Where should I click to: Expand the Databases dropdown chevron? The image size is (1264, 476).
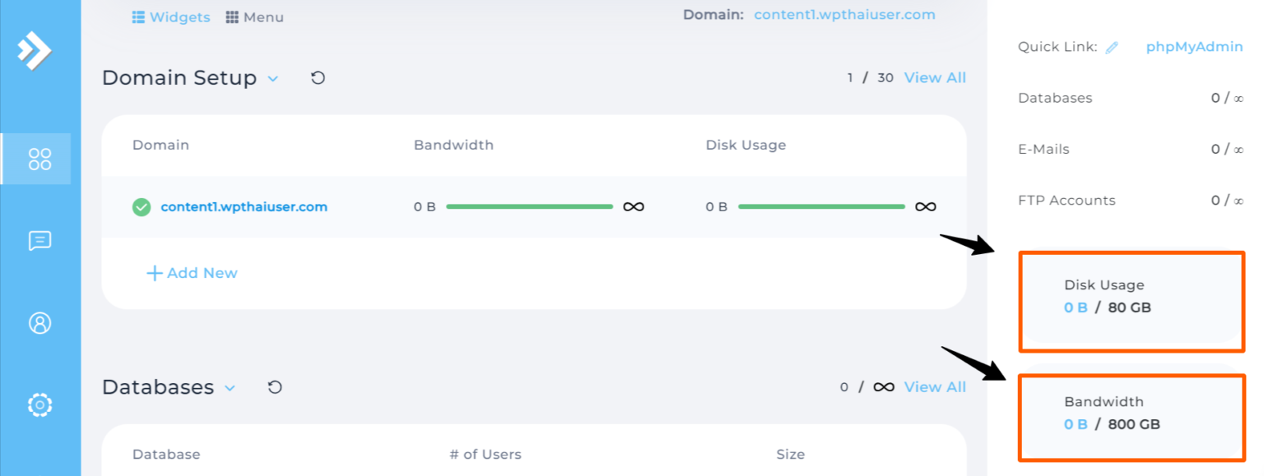pyautogui.click(x=230, y=388)
